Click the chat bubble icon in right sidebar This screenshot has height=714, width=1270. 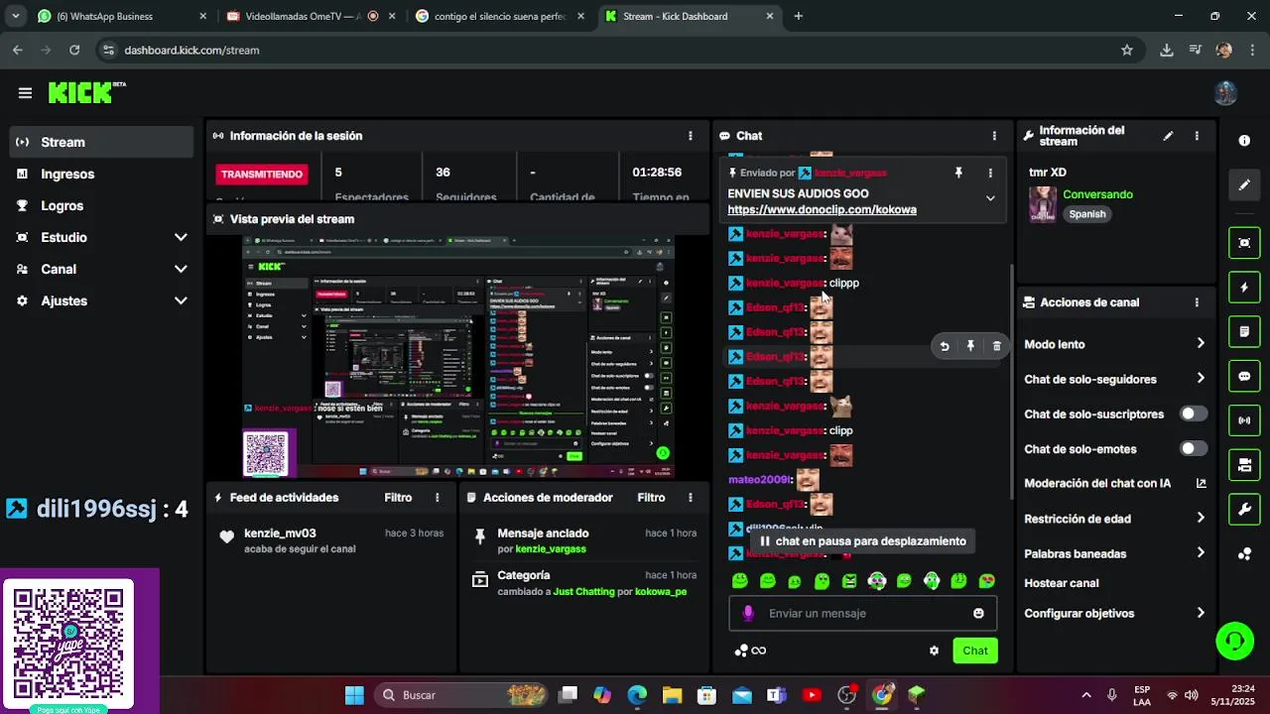click(x=1244, y=377)
